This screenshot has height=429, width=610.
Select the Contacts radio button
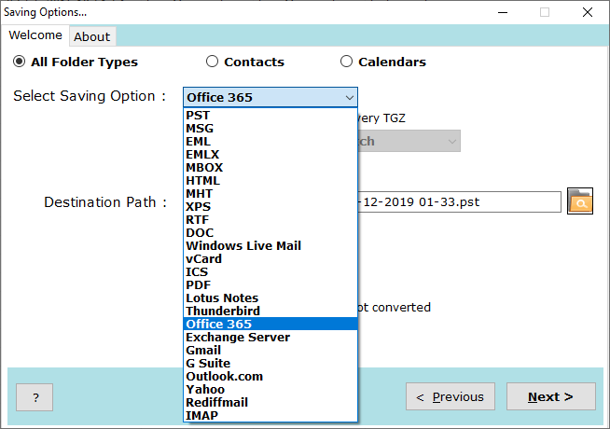pyautogui.click(x=212, y=62)
